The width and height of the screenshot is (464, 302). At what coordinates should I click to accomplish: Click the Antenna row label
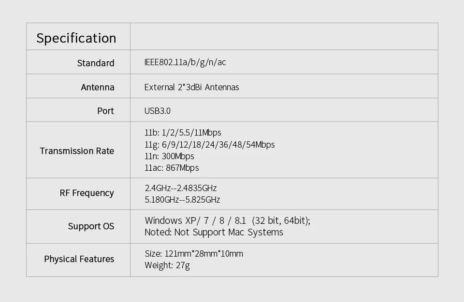[98, 87]
